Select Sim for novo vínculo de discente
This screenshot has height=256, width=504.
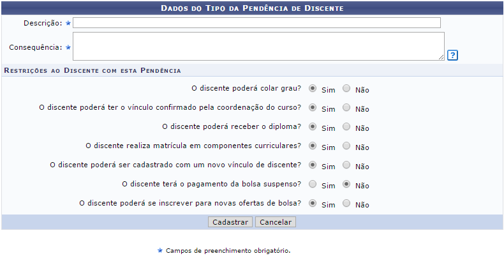point(313,165)
